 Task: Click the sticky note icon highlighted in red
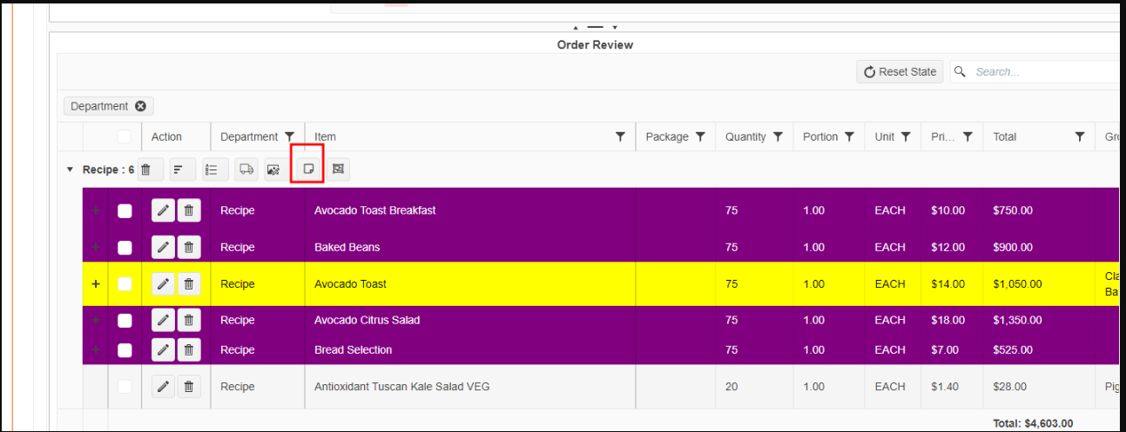point(307,169)
